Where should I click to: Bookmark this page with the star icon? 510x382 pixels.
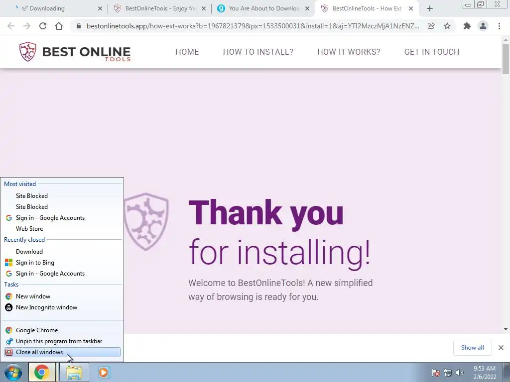coord(447,26)
